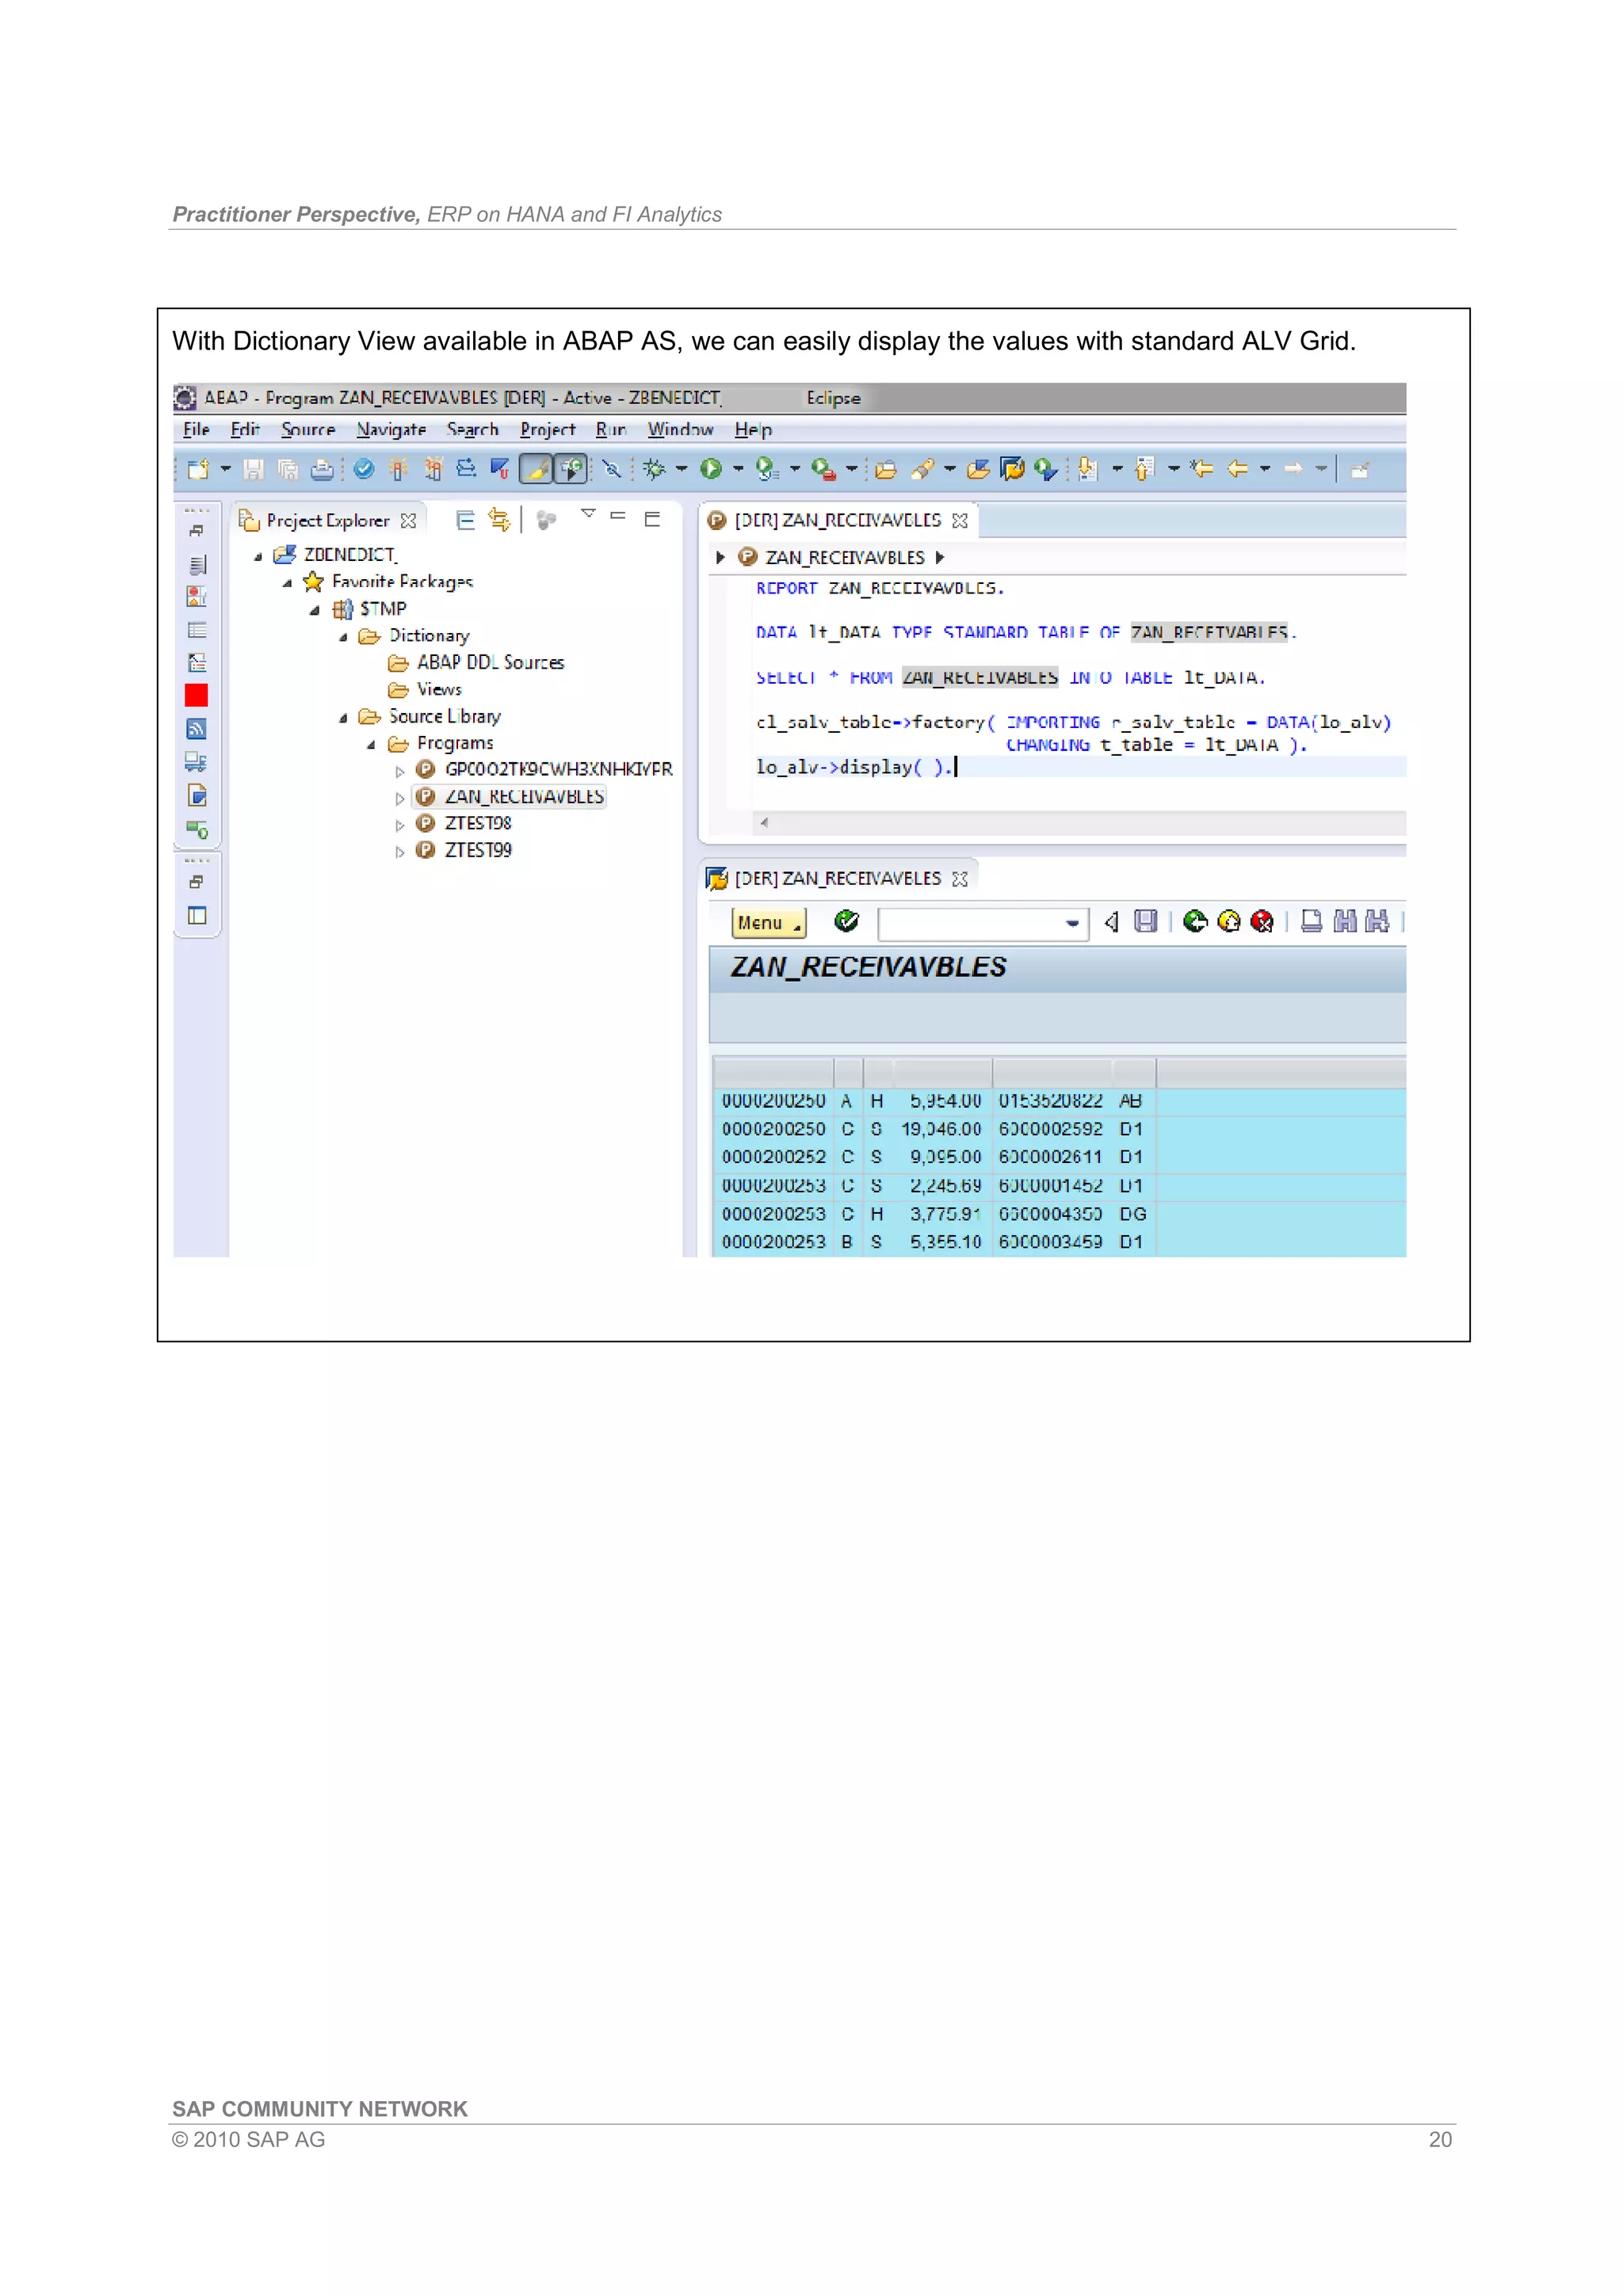Open the Run dropdown arrow next to green play
The width and height of the screenshot is (1623, 2296).
click(x=738, y=469)
